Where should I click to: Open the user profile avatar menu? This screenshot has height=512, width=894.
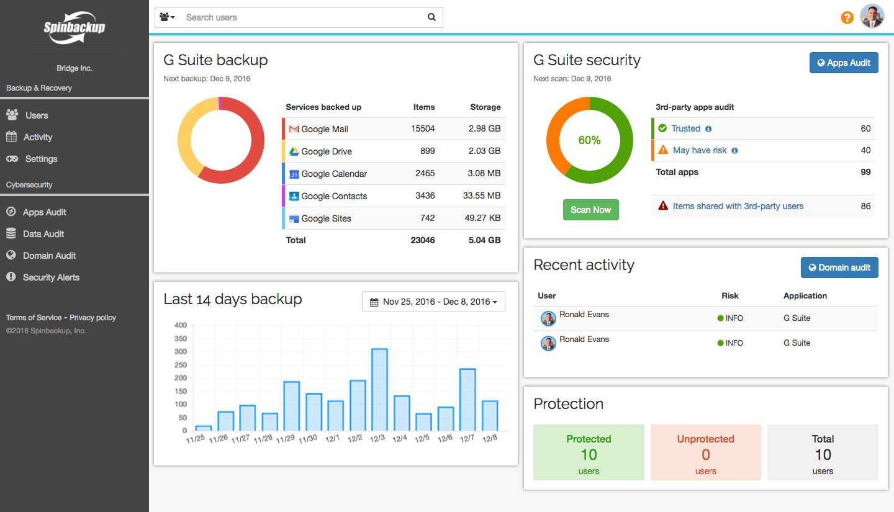coord(872,17)
